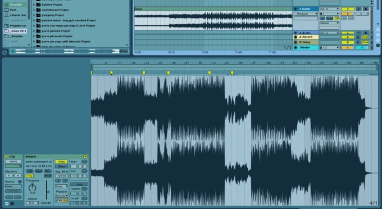Viewport: 382px width, 209px height.
Task: Expand the kaliphra Project folder
Action: tap(34, 4)
